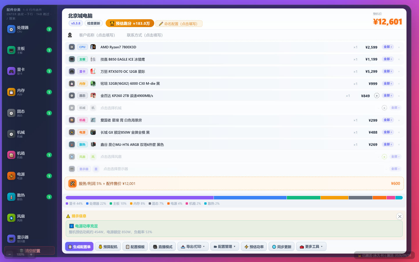Click the 预估跑分 ≈183.0万 badge
This screenshot has height=262, width=419.
click(x=130, y=23)
